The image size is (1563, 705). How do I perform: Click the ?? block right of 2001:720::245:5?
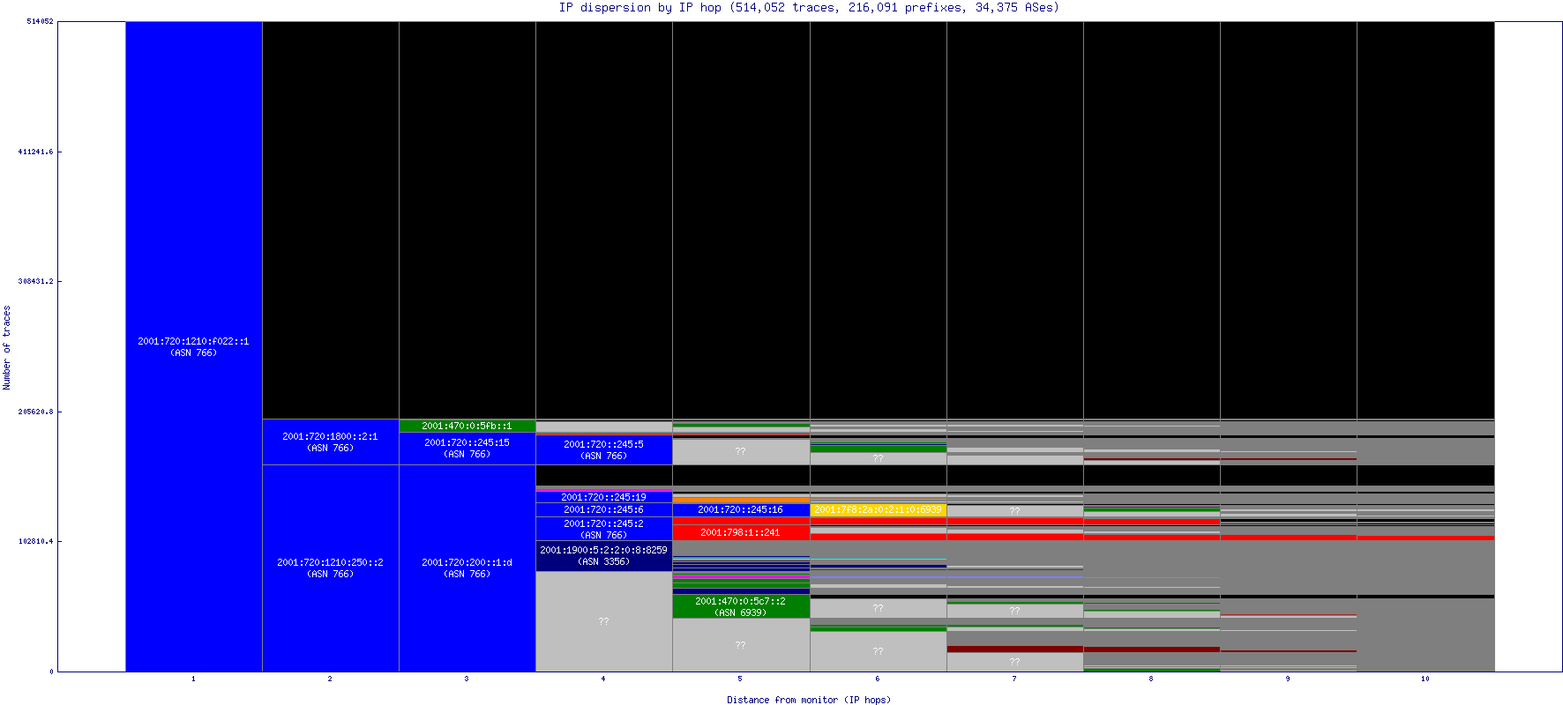[x=741, y=451]
